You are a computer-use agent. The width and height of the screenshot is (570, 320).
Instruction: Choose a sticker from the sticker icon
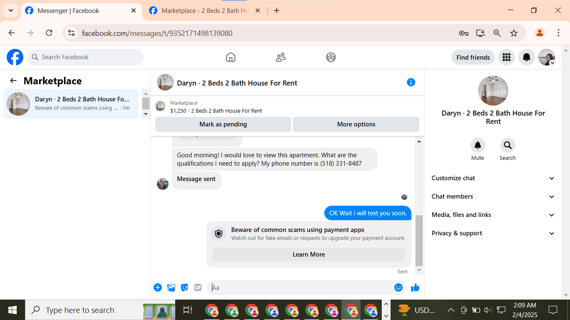(x=184, y=287)
